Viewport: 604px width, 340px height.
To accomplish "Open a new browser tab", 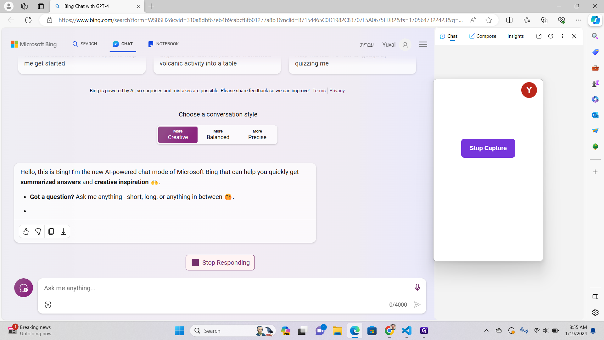I will click(x=151, y=6).
